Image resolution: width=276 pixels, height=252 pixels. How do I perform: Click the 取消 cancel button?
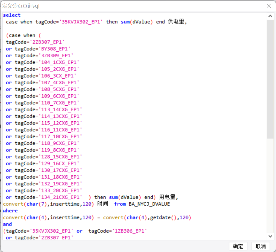tap(261, 246)
